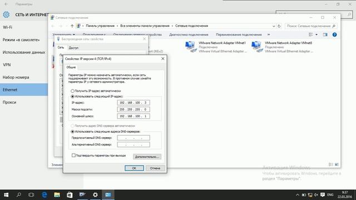Screen dimensions: 356x200
Task: Select 'Использовать следующий IP-адрес' radio button
Action: pyautogui.click(x=72, y=96)
